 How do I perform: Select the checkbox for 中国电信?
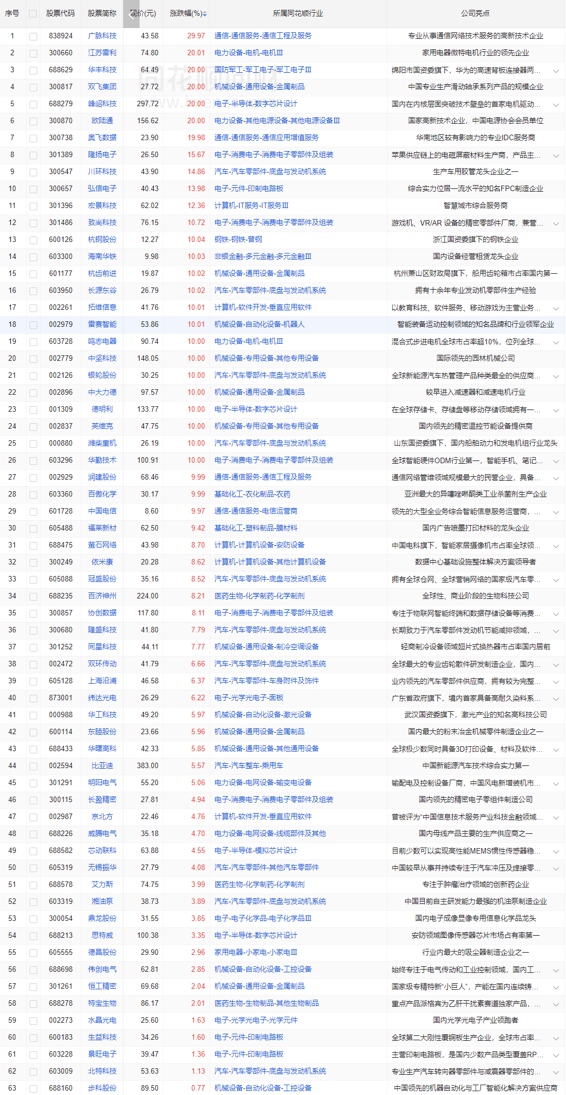33,511
